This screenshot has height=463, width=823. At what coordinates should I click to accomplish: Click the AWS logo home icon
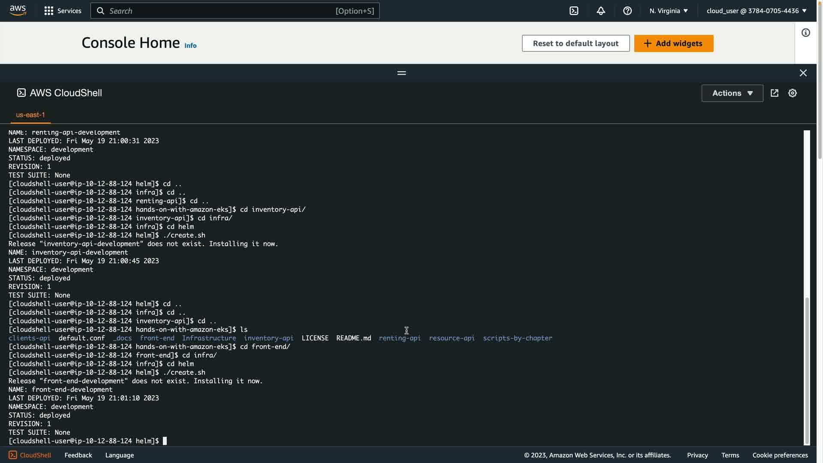point(18,11)
